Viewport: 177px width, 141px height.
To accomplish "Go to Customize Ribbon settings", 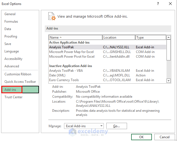I will pos(18,74).
